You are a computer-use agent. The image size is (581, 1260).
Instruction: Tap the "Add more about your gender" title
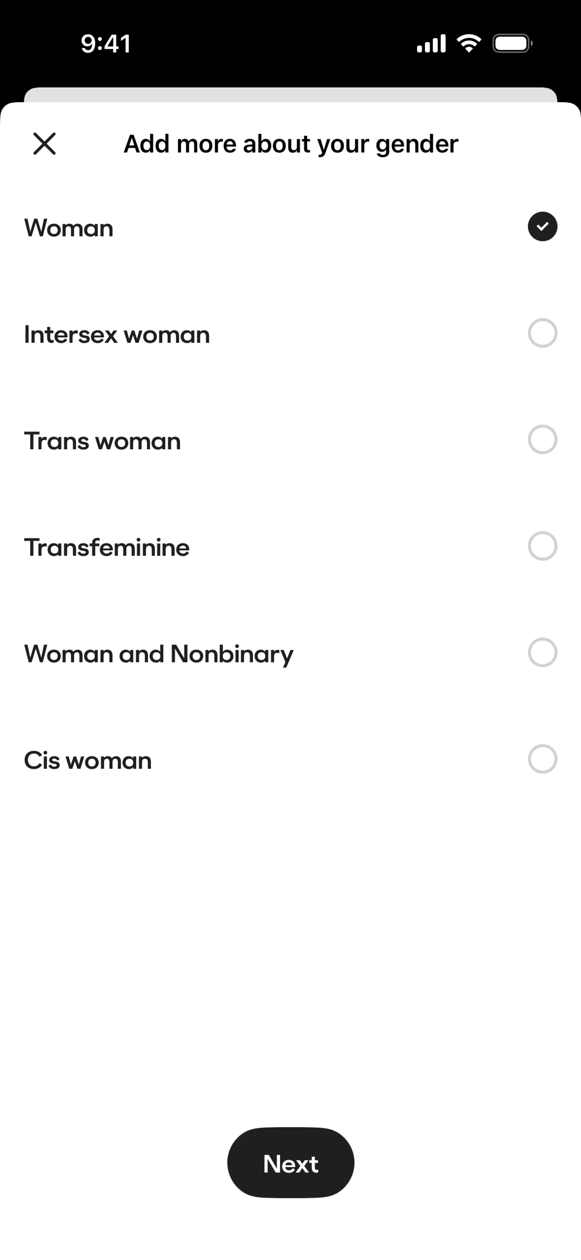point(291,144)
